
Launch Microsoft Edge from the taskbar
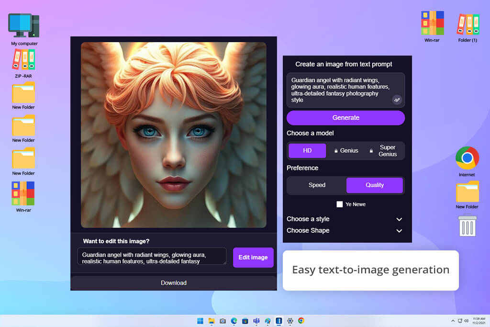click(234, 321)
